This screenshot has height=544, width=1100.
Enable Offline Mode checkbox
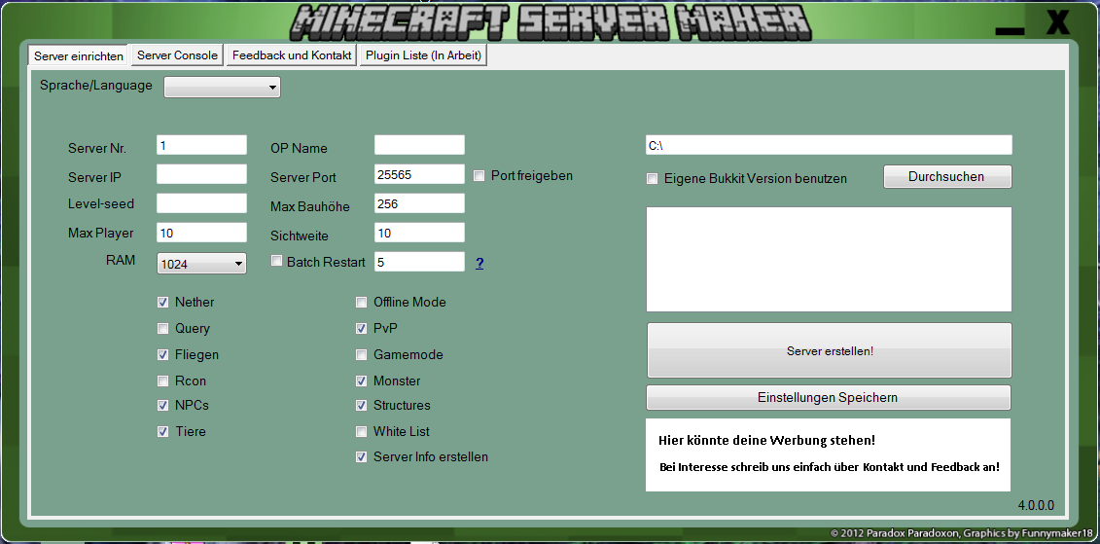pos(361,303)
